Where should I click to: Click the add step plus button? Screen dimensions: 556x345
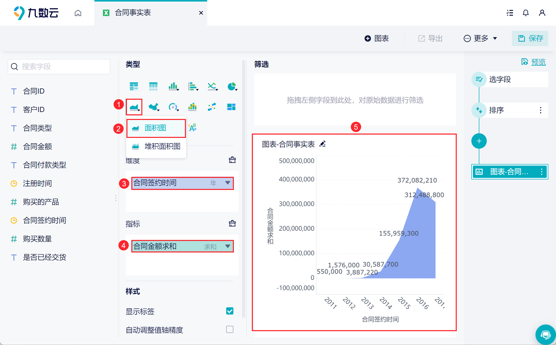[479, 141]
